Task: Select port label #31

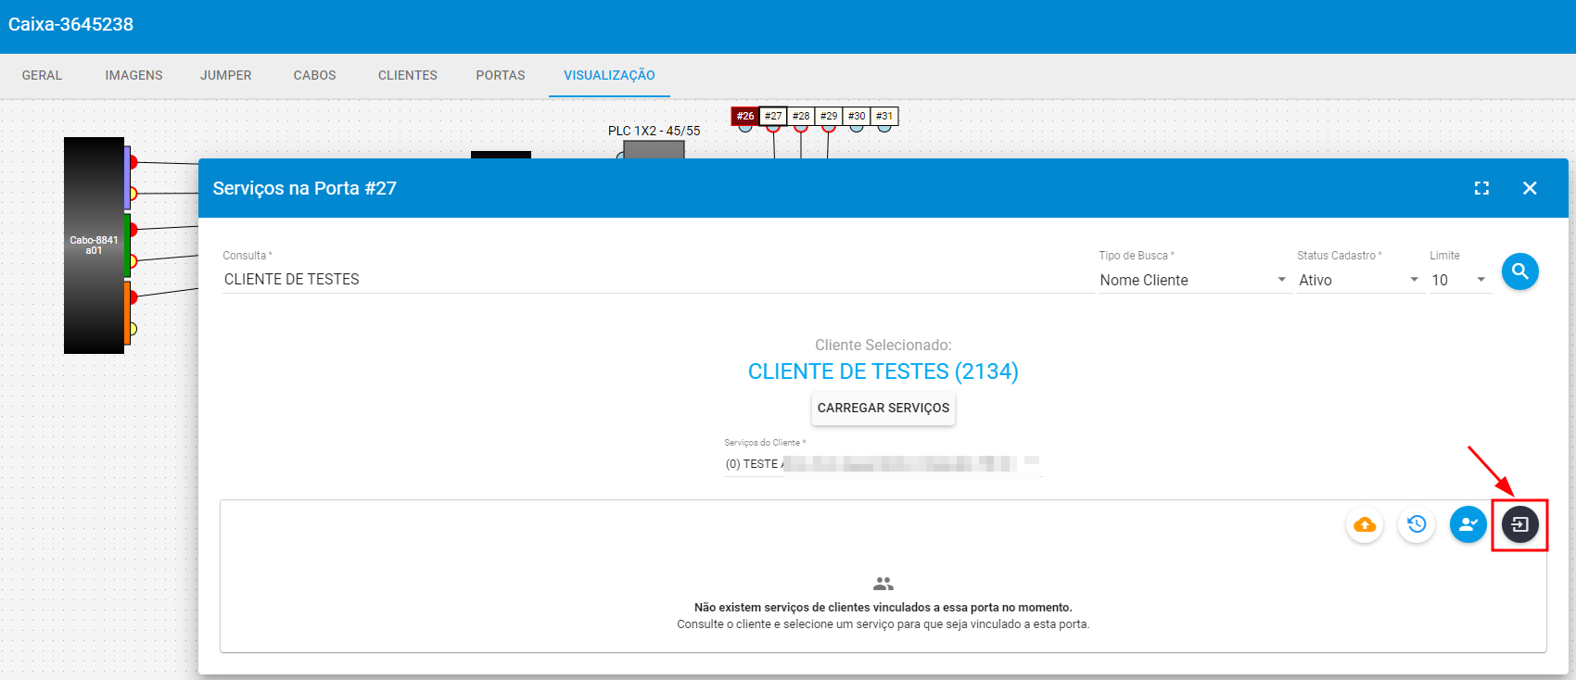Action: (884, 116)
